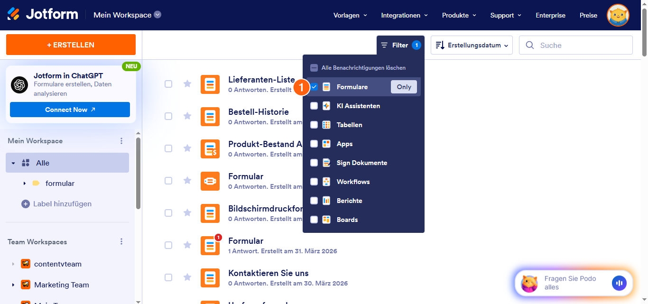The height and width of the screenshot is (304, 648).
Task: Open Mein Workspace three-dot options menu
Action: coord(121,140)
